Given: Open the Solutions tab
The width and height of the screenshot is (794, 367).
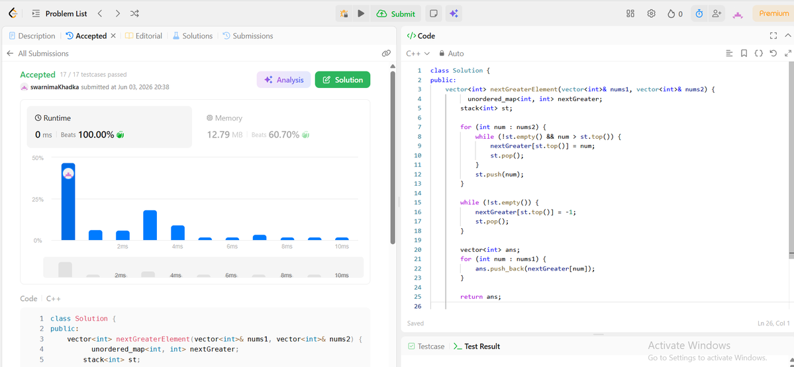Looking at the screenshot, I should click(x=193, y=36).
